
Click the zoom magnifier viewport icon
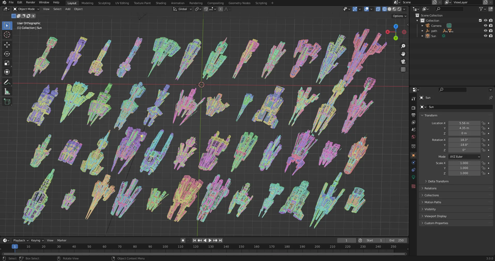[403, 46]
